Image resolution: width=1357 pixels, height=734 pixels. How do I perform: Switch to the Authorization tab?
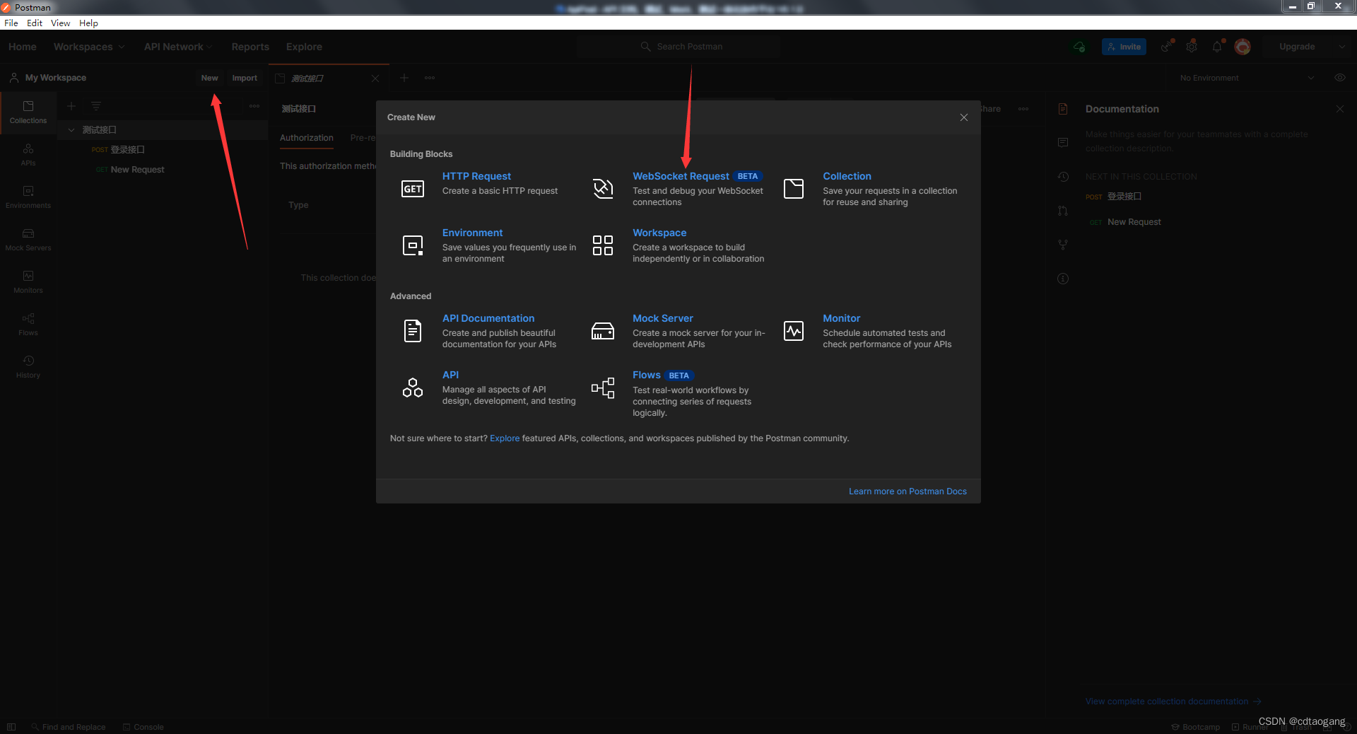(x=307, y=138)
